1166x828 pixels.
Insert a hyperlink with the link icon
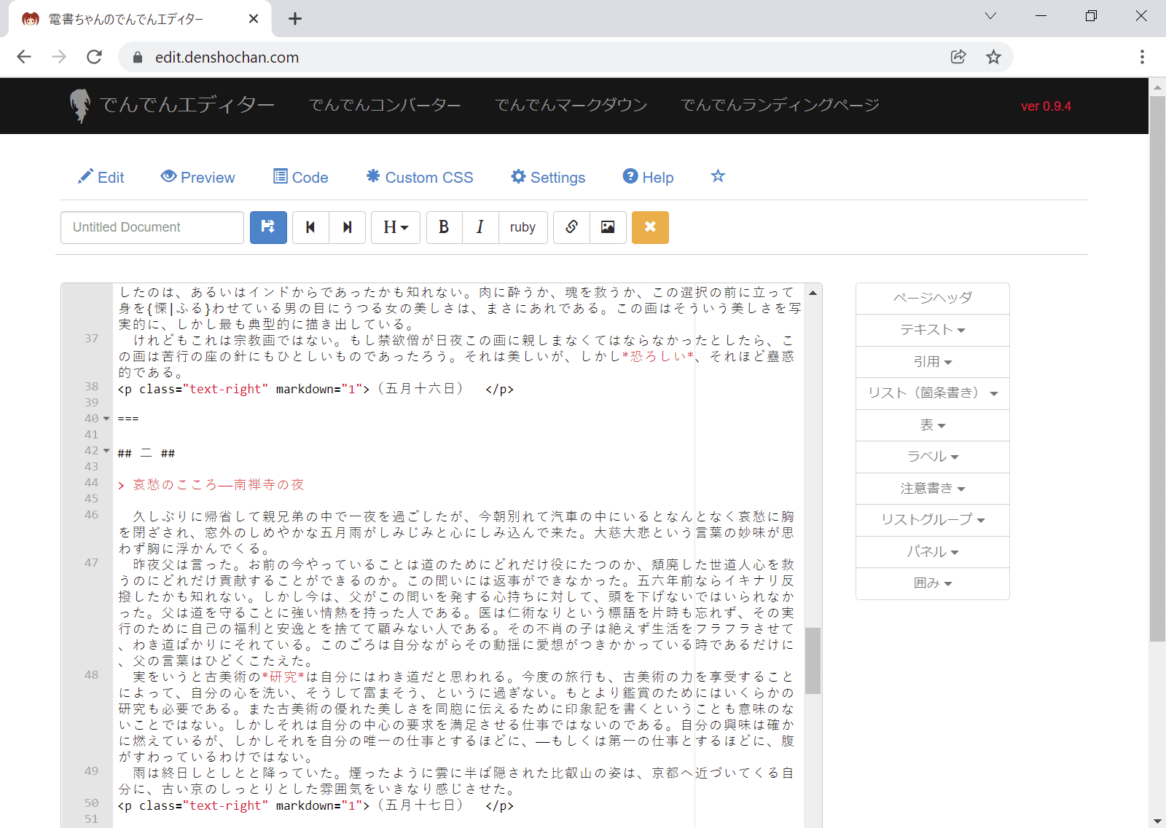point(571,227)
